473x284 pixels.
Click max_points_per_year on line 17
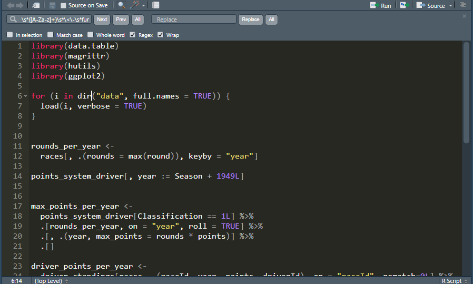[75, 206]
